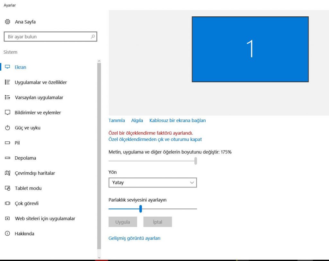329x261 pixels.
Task: Click in the Bir ayar bulun search field
Action: [x=48, y=37]
